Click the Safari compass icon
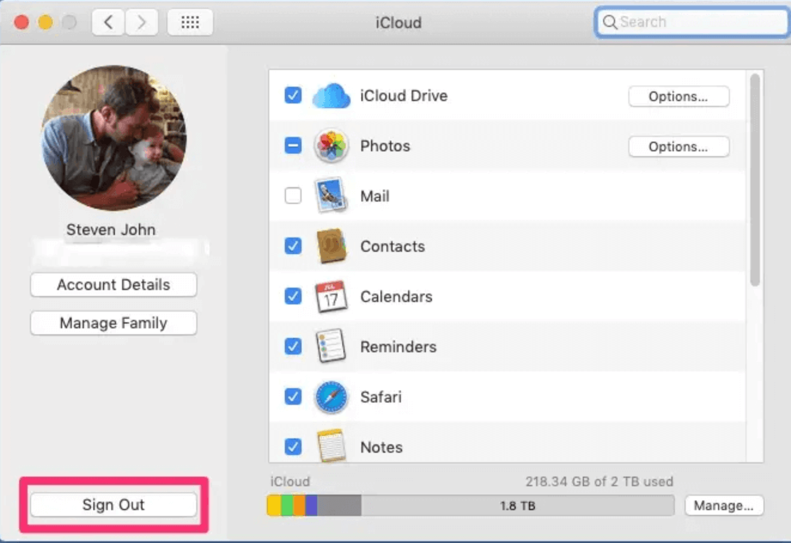791x543 pixels. tap(331, 396)
